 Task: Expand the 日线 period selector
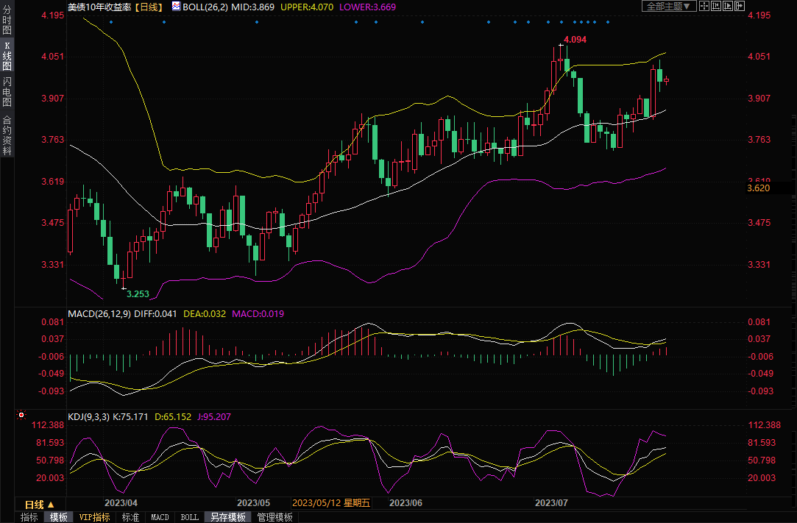click(x=39, y=505)
